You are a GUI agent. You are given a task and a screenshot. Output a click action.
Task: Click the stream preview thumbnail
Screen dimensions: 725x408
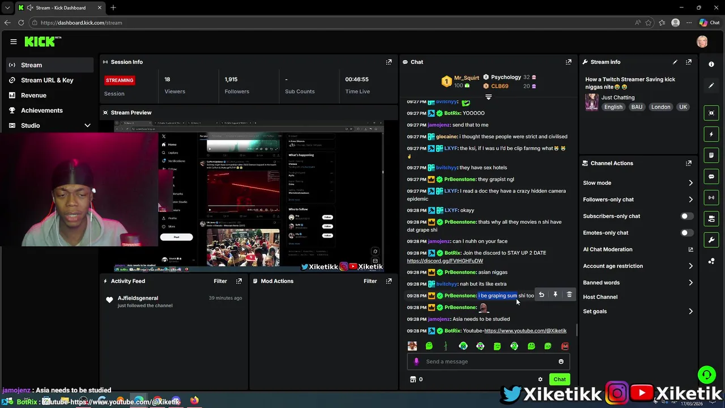249,197
